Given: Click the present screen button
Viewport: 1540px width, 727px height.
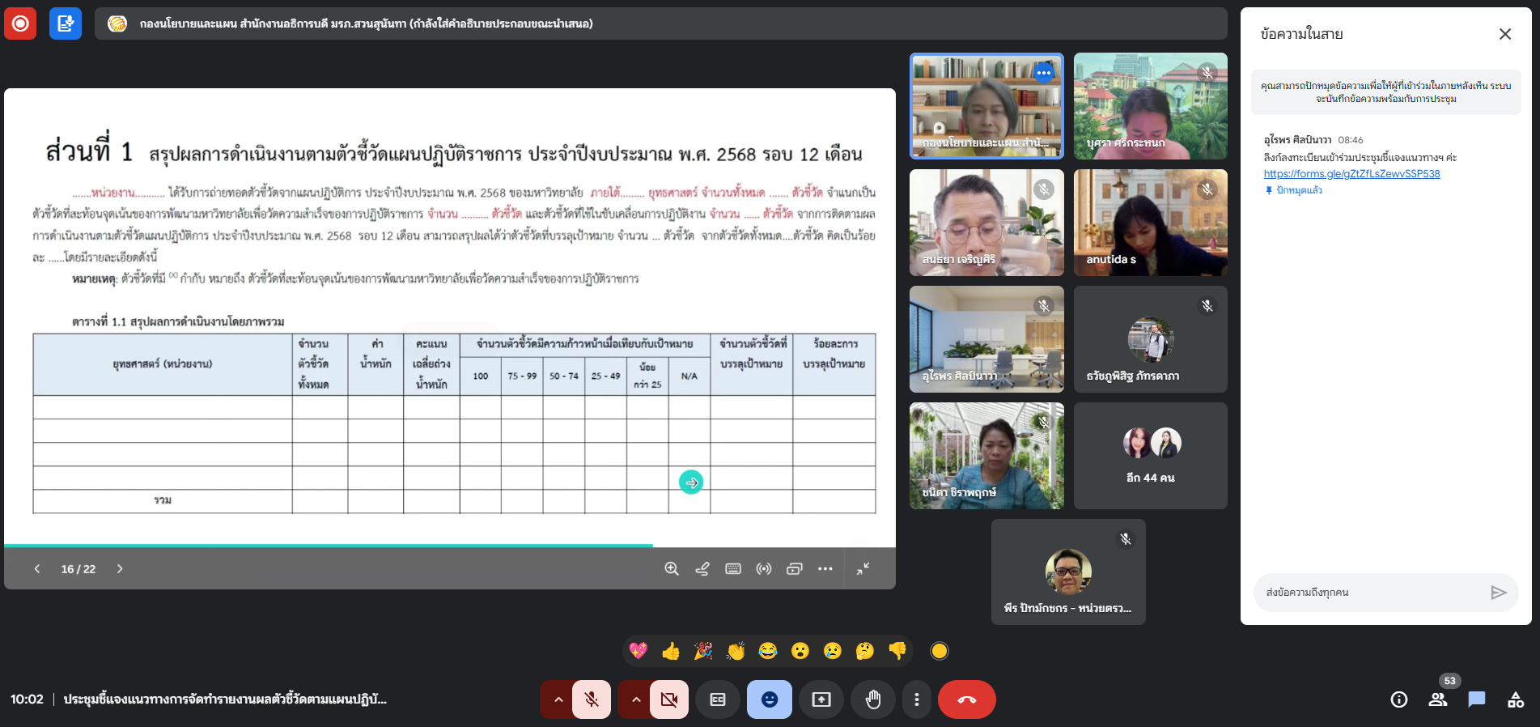Looking at the screenshot, I should tap(821, 699).
